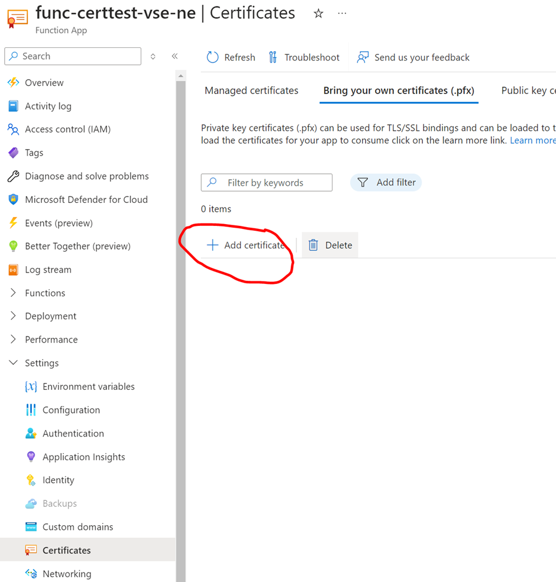Click the Access control (IAM) icon

14,129
